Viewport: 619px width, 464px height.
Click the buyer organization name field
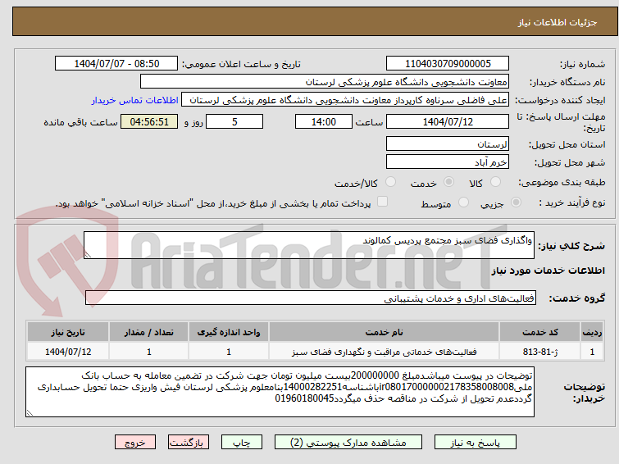click(325, 82)
